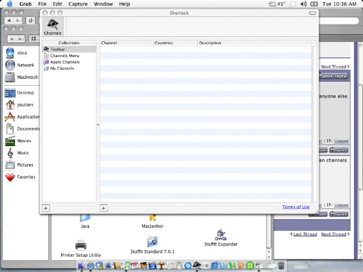Open the Edit menu
The image size is (363, 272).
point(57,4)
